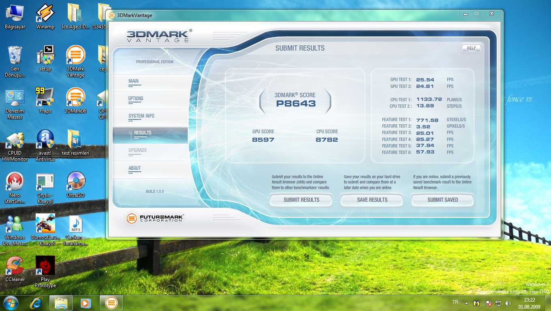Open the 3DMark06 desktop shortcut
The height and width of the screenshot is (311, 551).
pos(75,100)
